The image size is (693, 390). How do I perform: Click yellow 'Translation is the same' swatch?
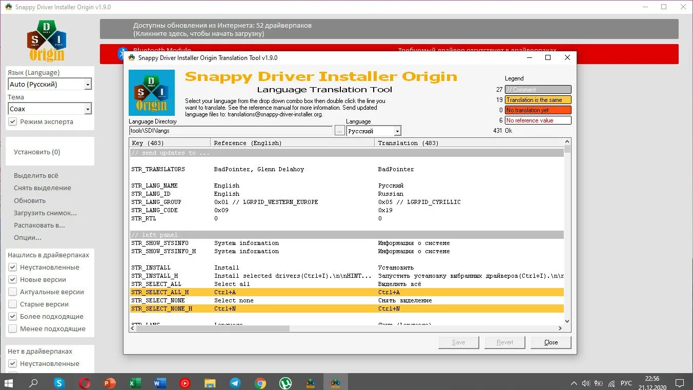pyautogui.click(x=538, y=100)
